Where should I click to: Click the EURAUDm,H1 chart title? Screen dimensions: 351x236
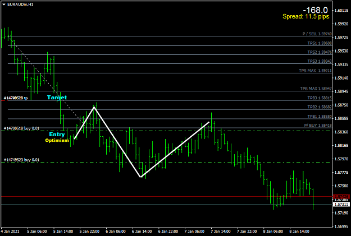pos(20,4)
